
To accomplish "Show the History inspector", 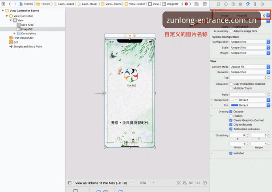I will pos(226,4).
